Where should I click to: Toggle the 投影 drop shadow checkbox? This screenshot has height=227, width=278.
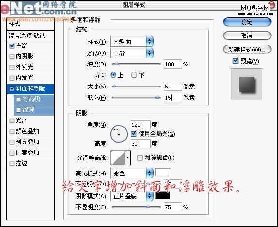tap(12, 46)
